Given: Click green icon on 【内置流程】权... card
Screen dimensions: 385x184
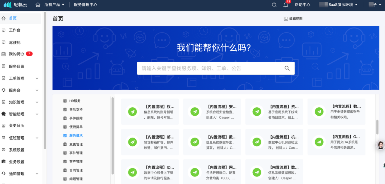Looking at the screenshot, I should tap(133, 112).
